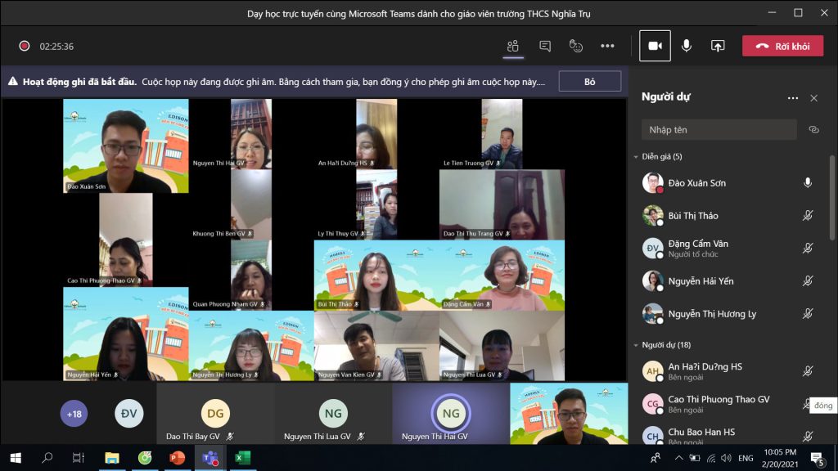Image resolution: width=838 pixels, height=471 pixels.
Task: Open the reactions and raise hand icon
Action: point(576,47)
